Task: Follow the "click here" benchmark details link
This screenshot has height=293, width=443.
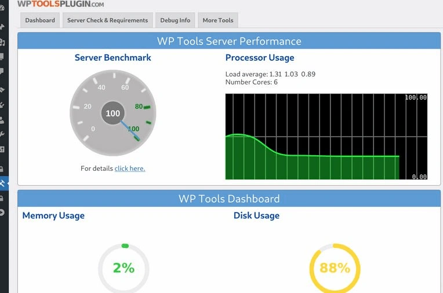Action: pyautogui.click(x=130, y=169)
